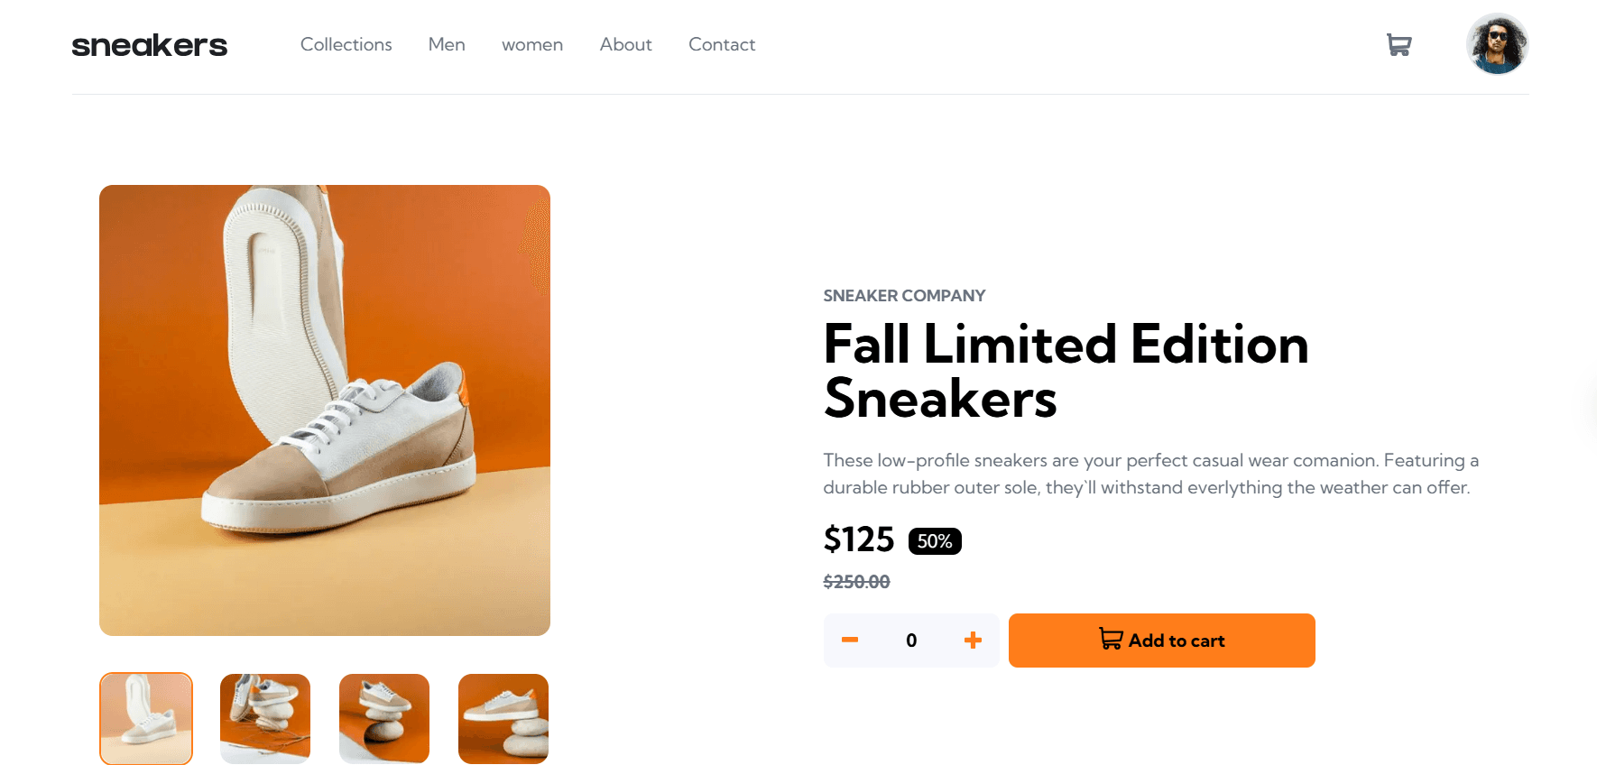Viewport: 1597px width, 765px height.
Task: Click the user profile avatar
Action: [1498, 44]
